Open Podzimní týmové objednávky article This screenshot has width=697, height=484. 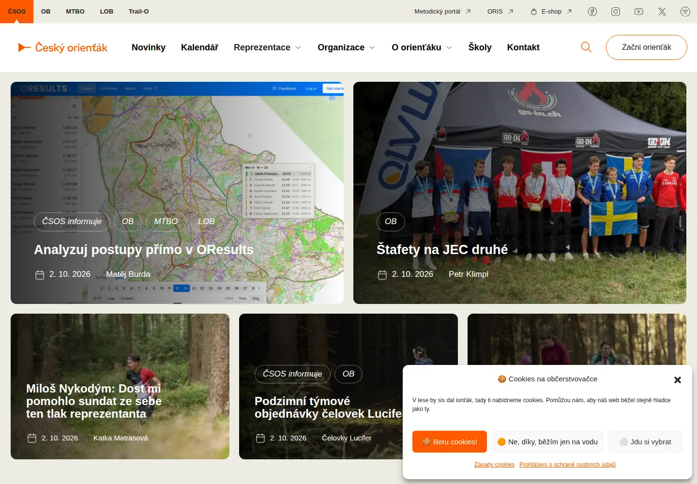(x=328, y=408)
